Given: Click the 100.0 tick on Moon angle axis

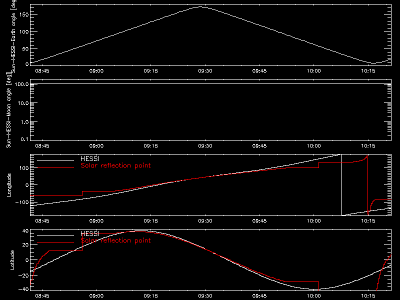Looking at the screenshot, I should coord(21,84).
